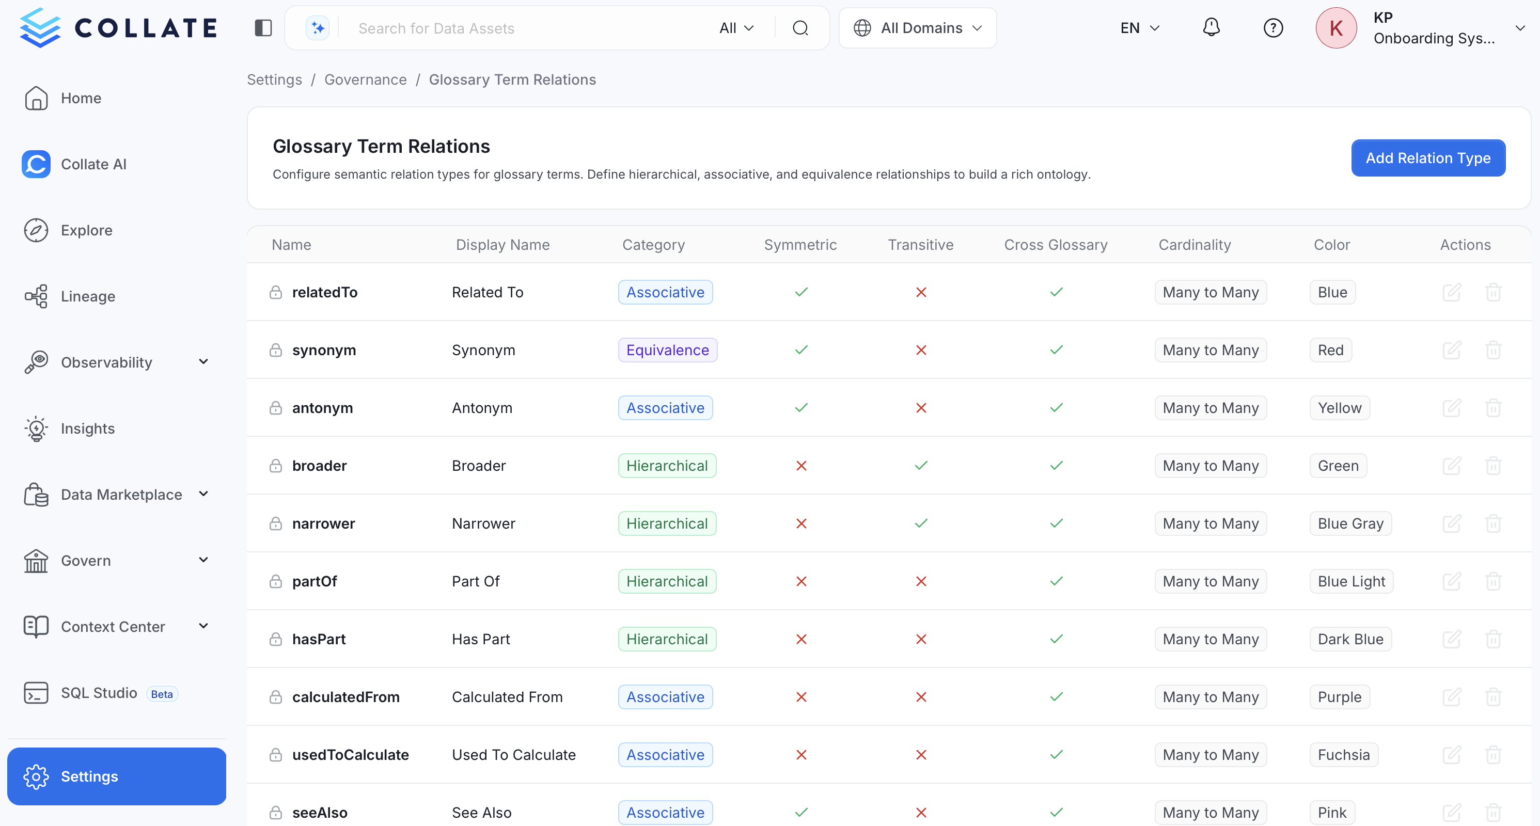The height and width of the screenshot is (826, 1540).
Task: Click the Hierarchical tag in narrower row
Action: [x=667, y=523]
